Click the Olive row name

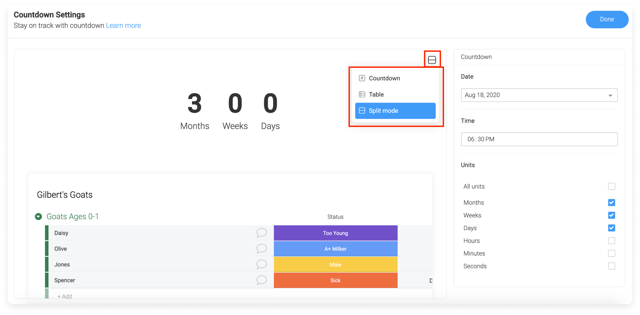tap(60, 249)
